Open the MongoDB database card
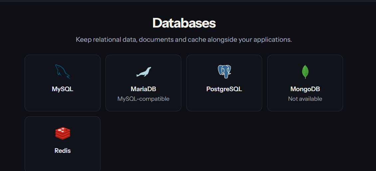 click(305, 83)
